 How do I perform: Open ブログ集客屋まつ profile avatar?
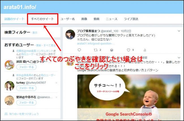click(70, 34)
